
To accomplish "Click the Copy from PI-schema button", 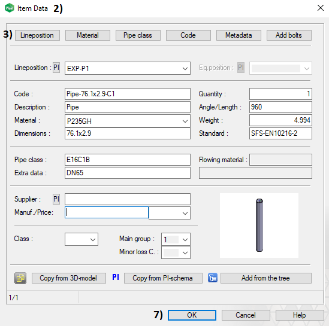I will tap(163, 278).
